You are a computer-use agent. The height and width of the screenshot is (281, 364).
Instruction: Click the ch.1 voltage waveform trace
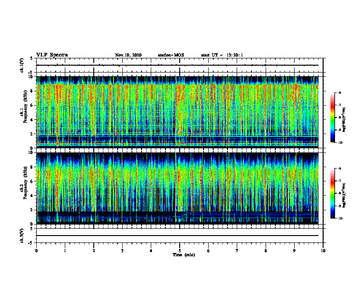coord(177,65)
